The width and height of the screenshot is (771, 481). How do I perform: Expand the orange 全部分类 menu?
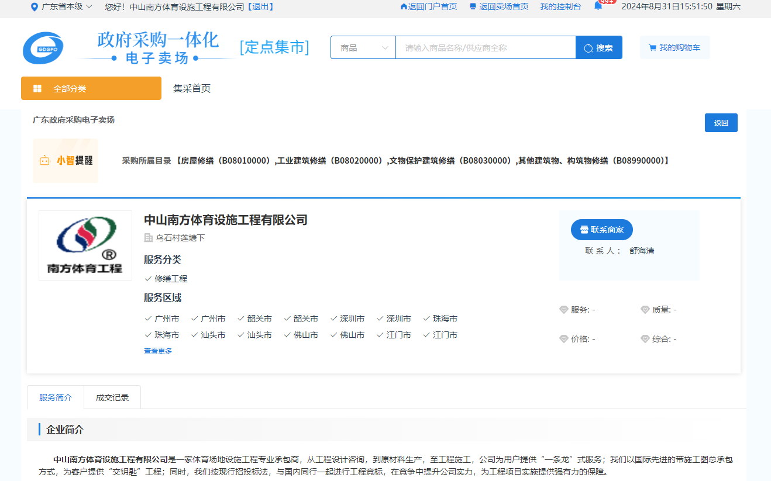coord(91,88)
